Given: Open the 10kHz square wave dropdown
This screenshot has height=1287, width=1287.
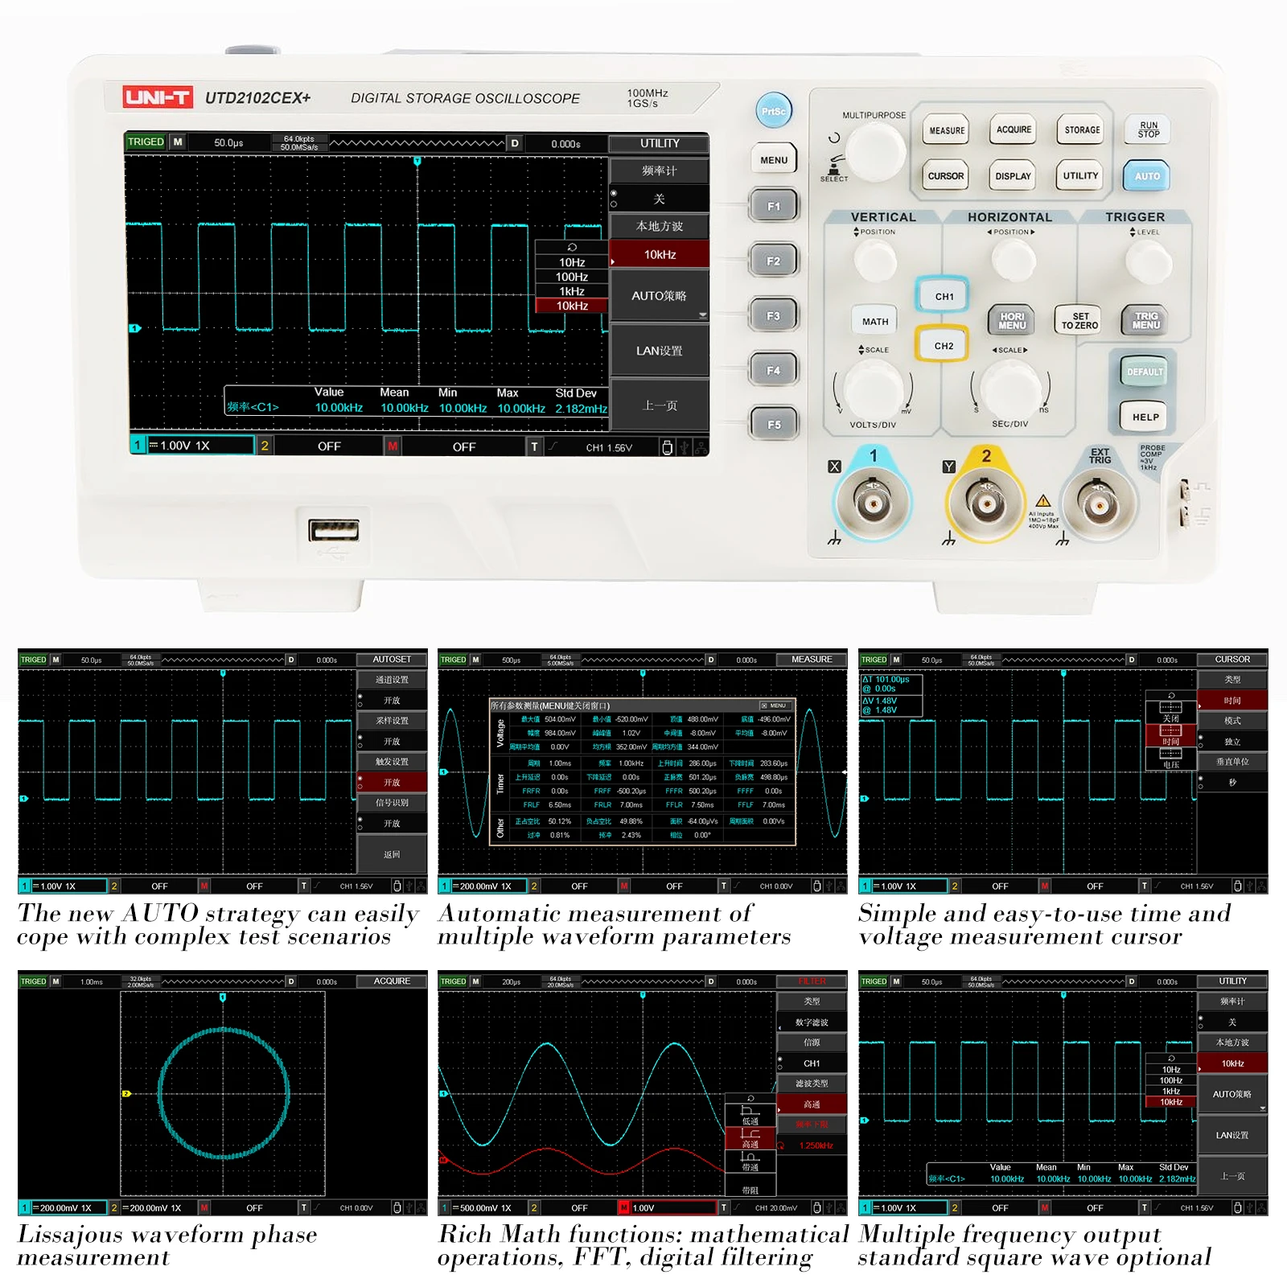Looking at the screenshot, I should [x=660, y=254].
